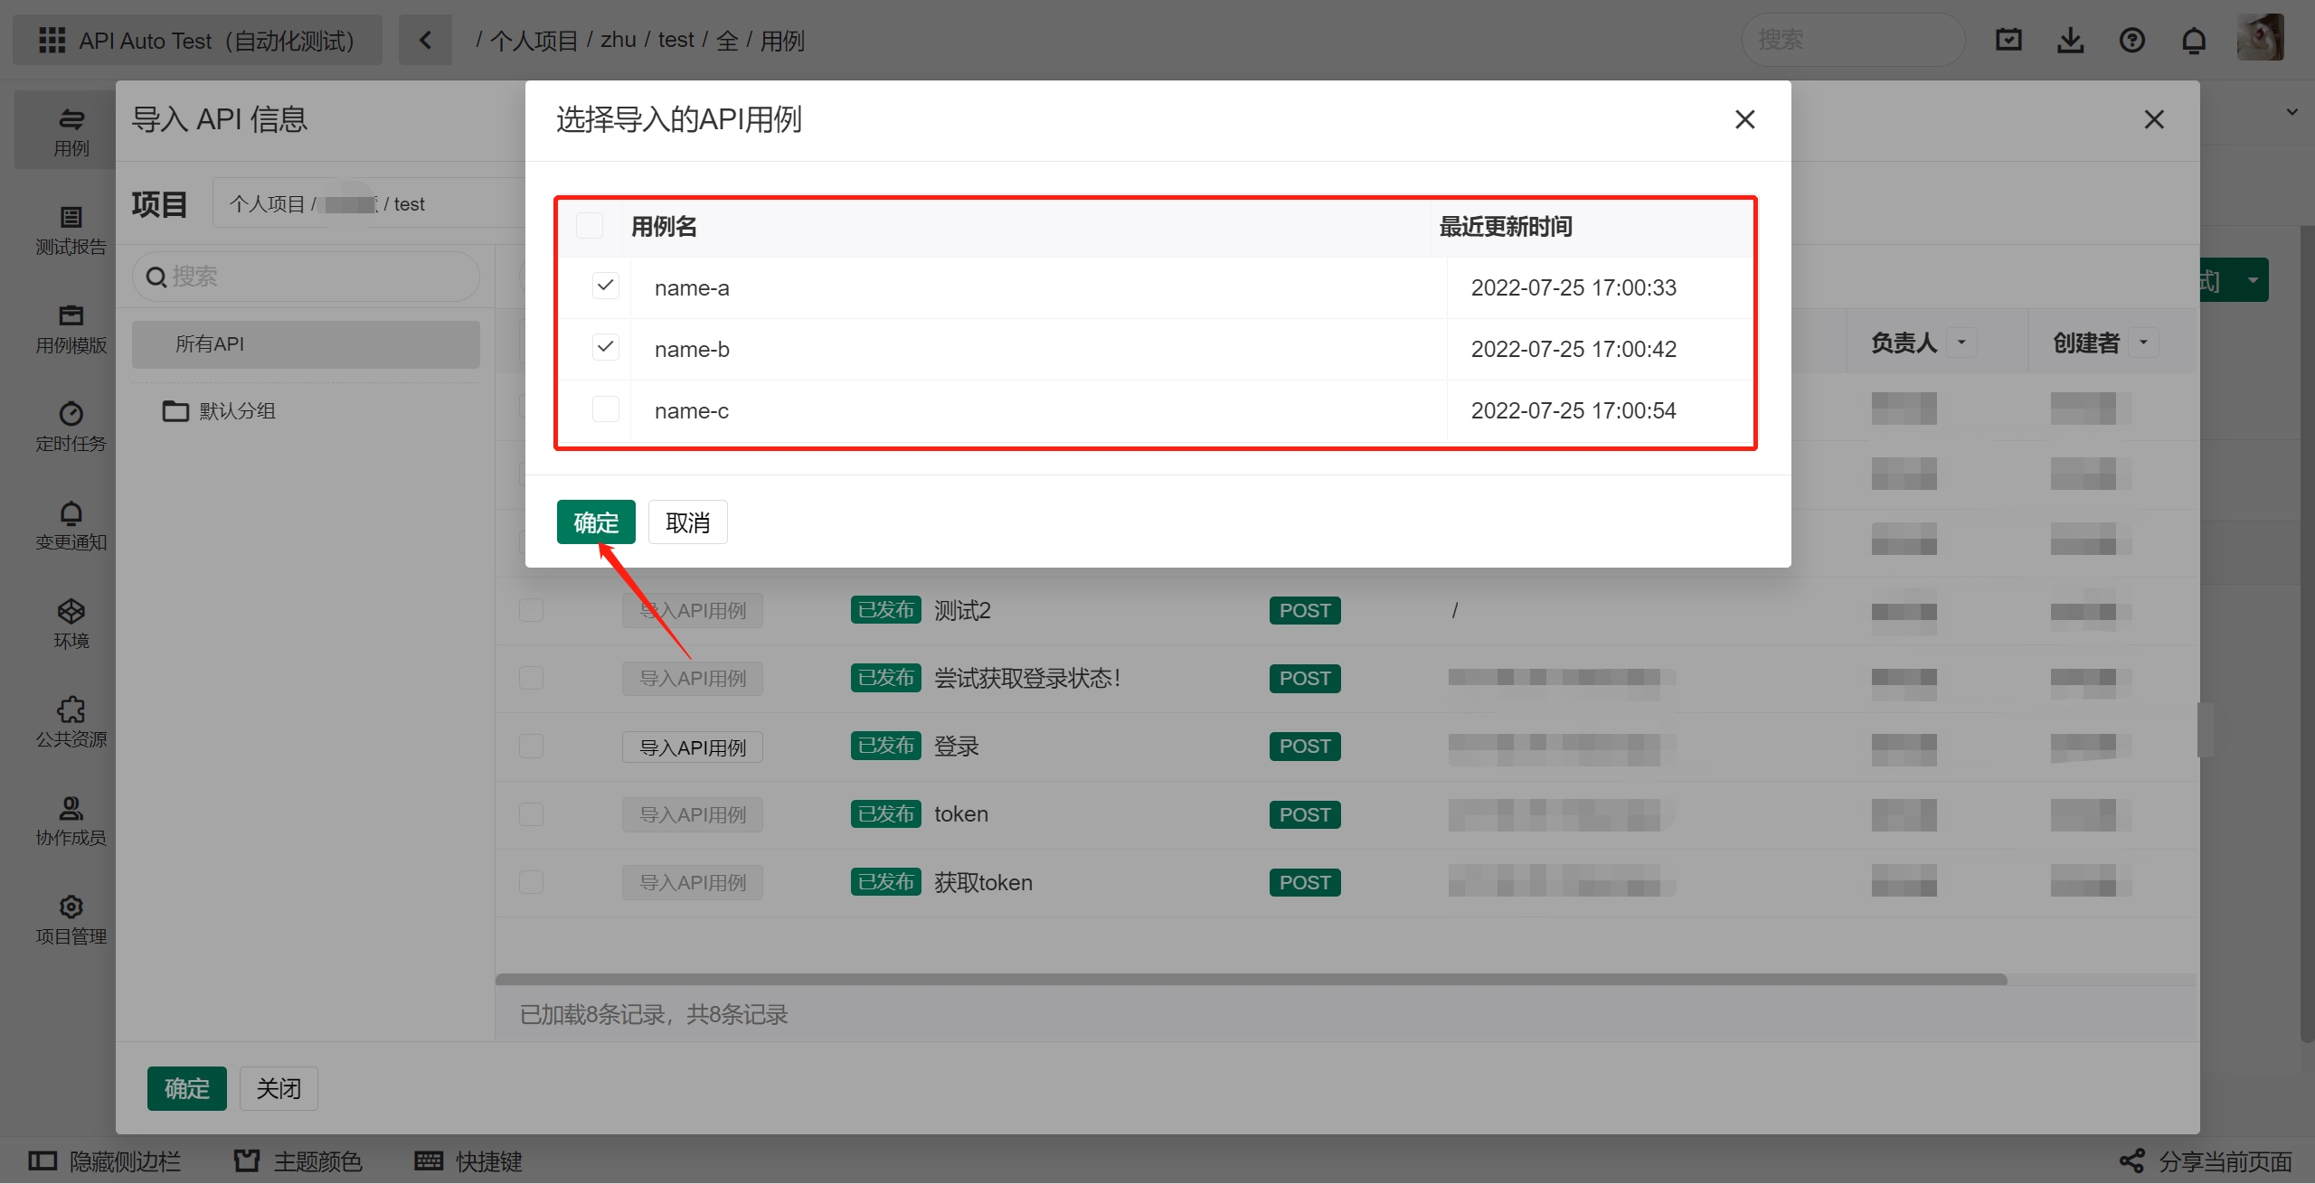This screenshot has width=2315, height=1184.
Task: Click the download icon in top bar
Action: 2070,40
